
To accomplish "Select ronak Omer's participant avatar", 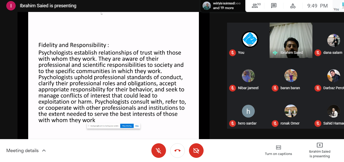I will tap(291, 111).
